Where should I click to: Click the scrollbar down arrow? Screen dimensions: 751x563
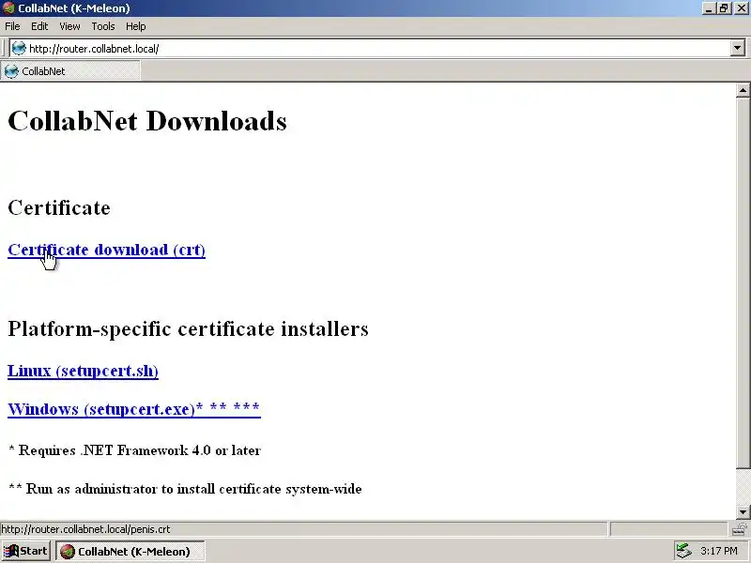[x=743, y=511]
